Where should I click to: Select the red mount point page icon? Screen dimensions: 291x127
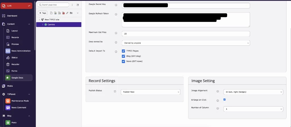(63, 13)
